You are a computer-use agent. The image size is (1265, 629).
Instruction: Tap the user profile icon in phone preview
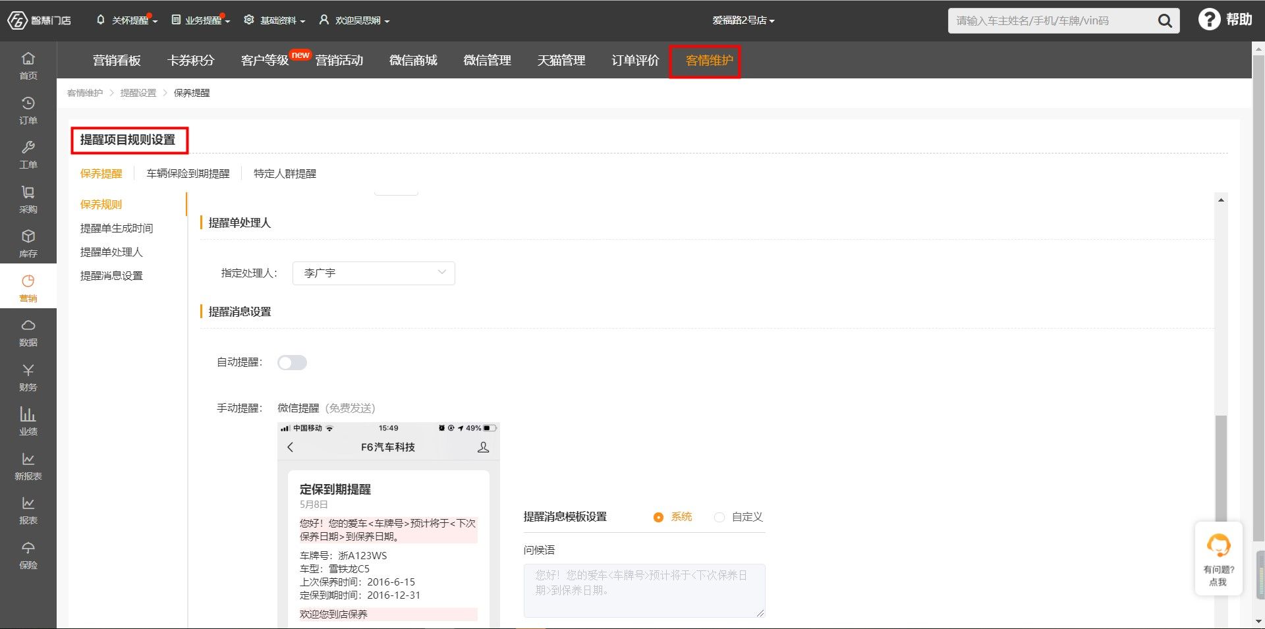click(x=483, y=447)
